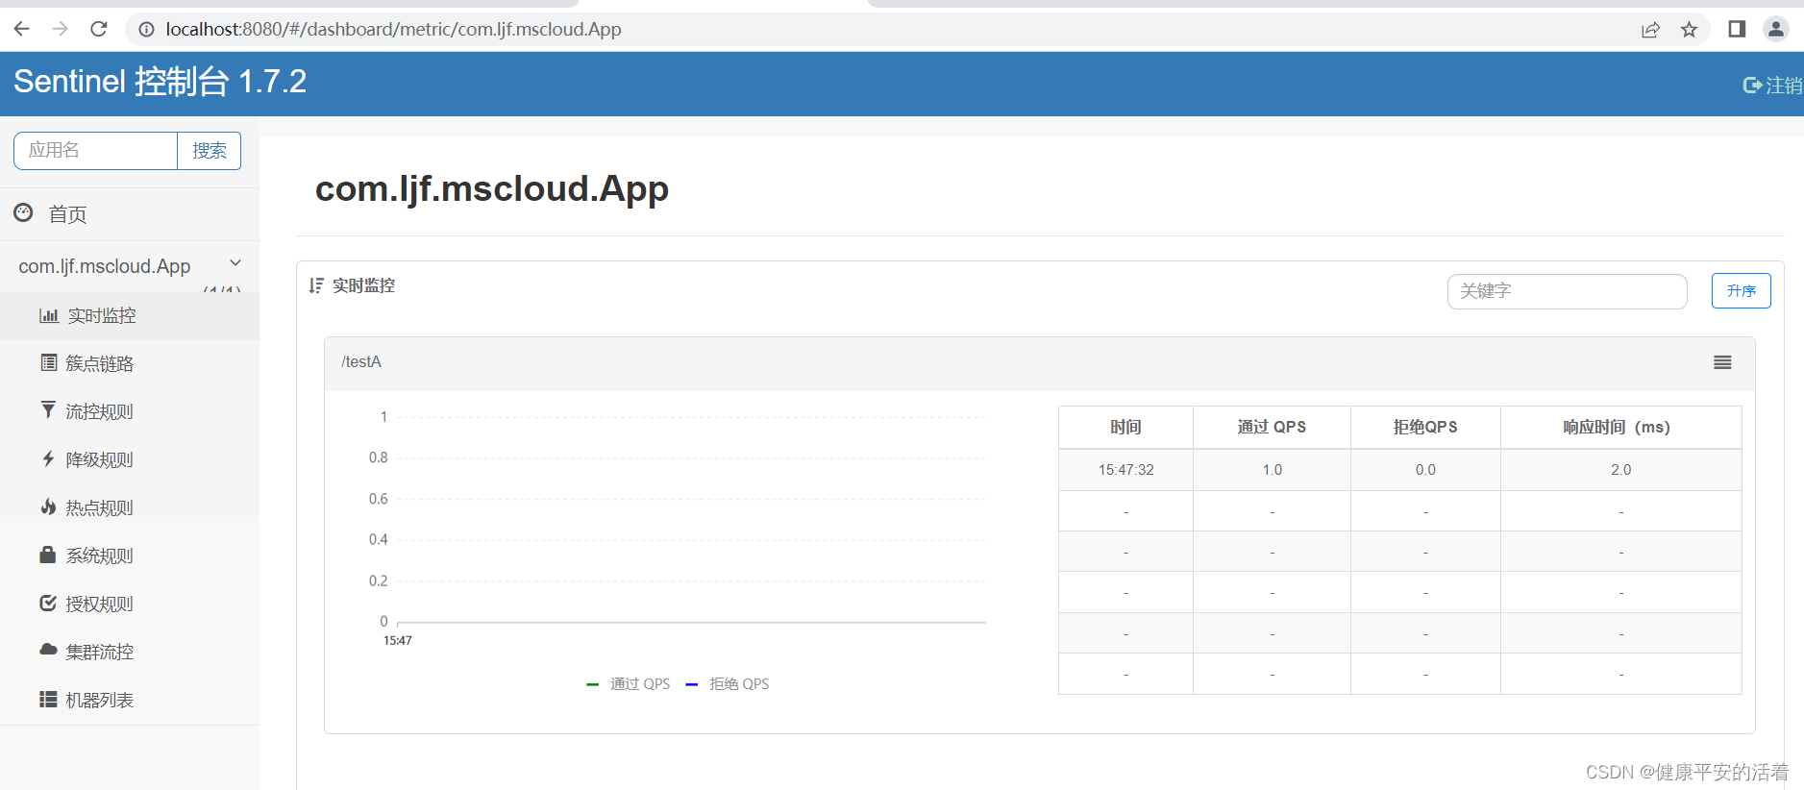Viewport: 1804px width, 790px height.
Task: Click the Sentinel 控制台 1.7.2 title
Action: [160, 82]
